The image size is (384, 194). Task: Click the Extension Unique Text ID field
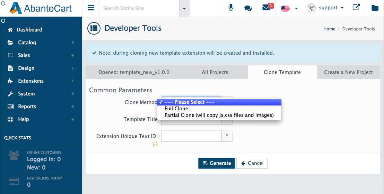(x=191, y=136)
